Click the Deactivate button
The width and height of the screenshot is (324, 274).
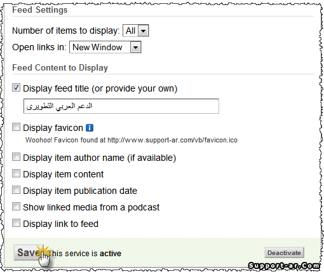pos(284,252)
